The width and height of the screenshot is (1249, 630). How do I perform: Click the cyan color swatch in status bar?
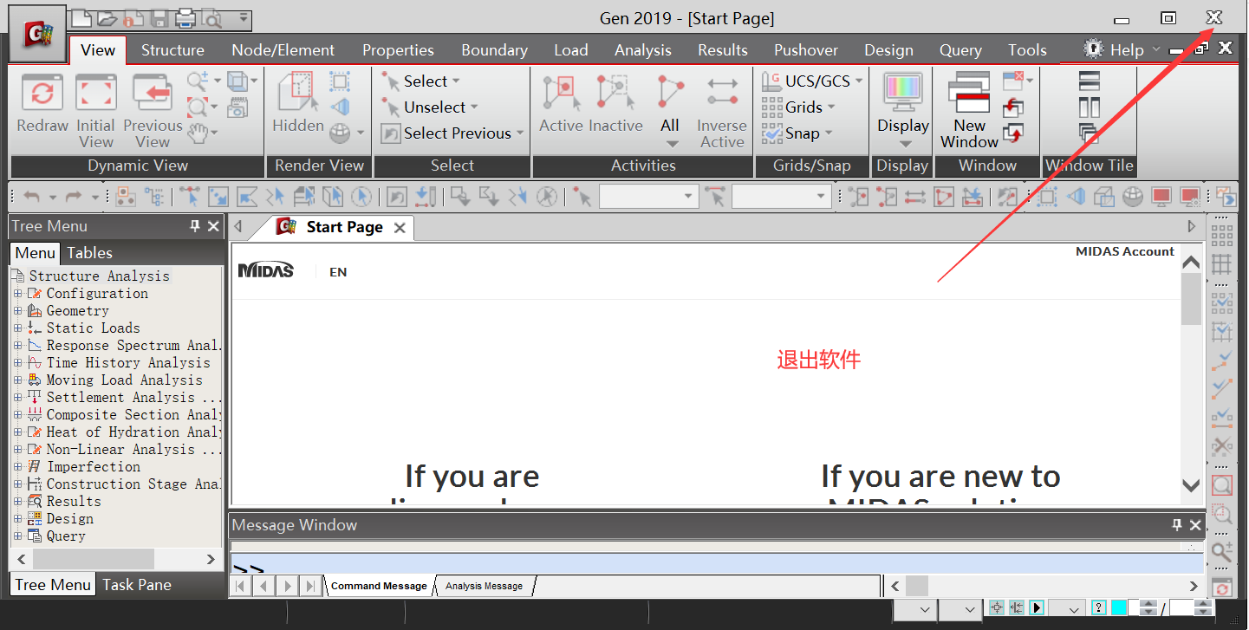[1119, 608]
